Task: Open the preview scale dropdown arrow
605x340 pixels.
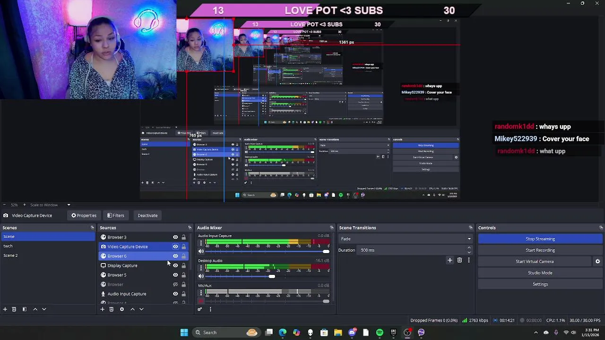Action: click(x=69, y=205)
